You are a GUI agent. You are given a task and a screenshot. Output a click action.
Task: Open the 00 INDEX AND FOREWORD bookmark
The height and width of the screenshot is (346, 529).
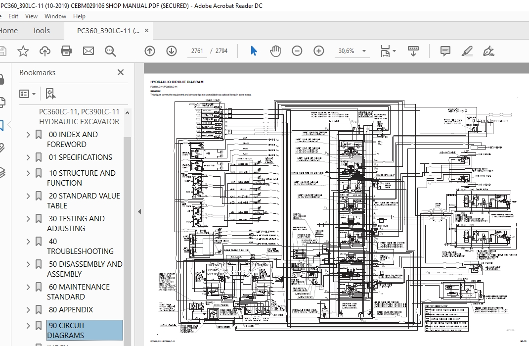(73, 140)
